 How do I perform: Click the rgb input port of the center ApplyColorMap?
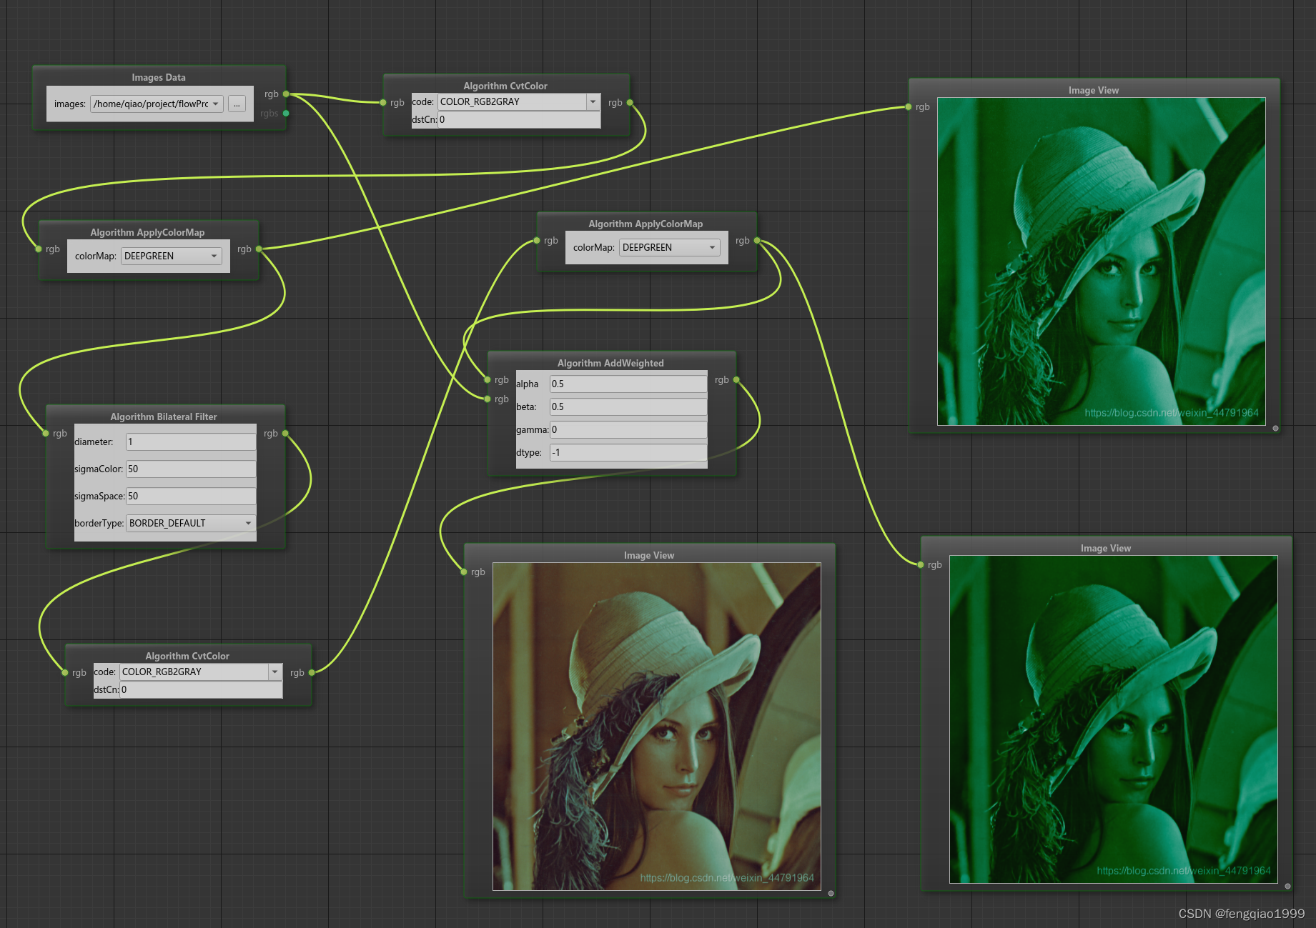[x=537, y=240]
